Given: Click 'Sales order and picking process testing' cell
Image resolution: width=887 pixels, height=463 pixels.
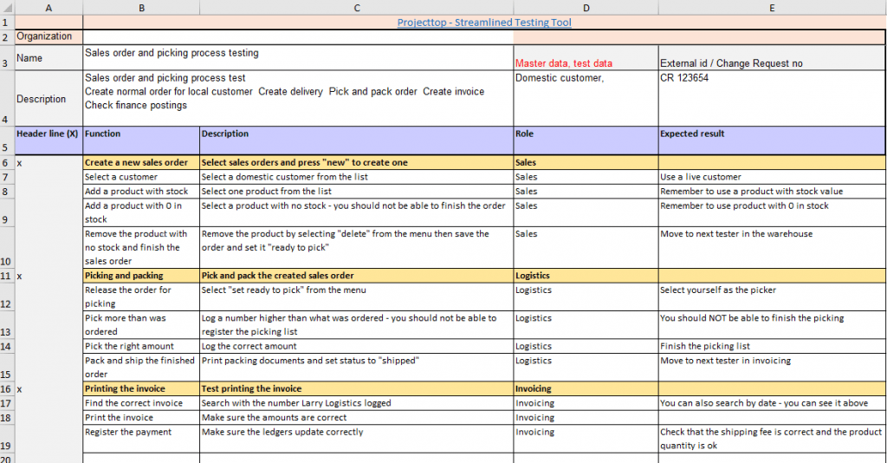Looking at the screenshot, I should tap(298, 58).
